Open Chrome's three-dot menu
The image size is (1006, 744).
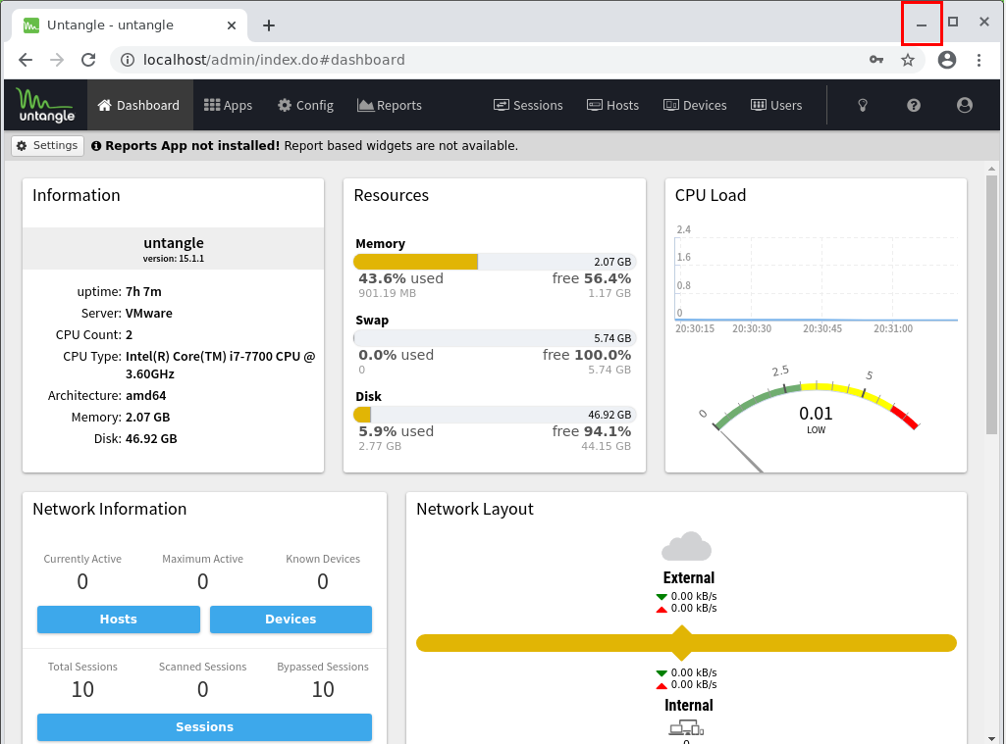(980, 60)
